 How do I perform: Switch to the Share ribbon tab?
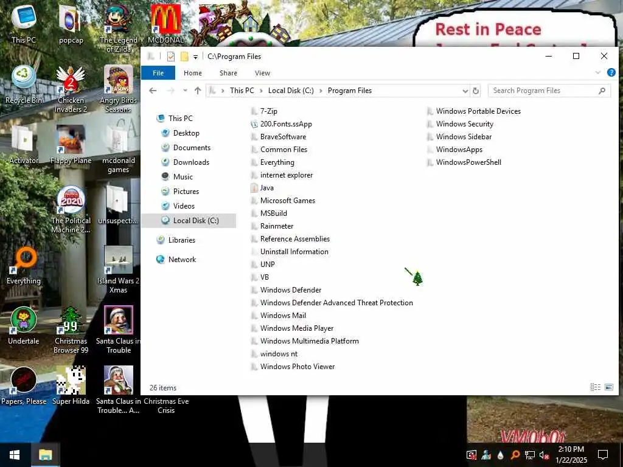228,73
